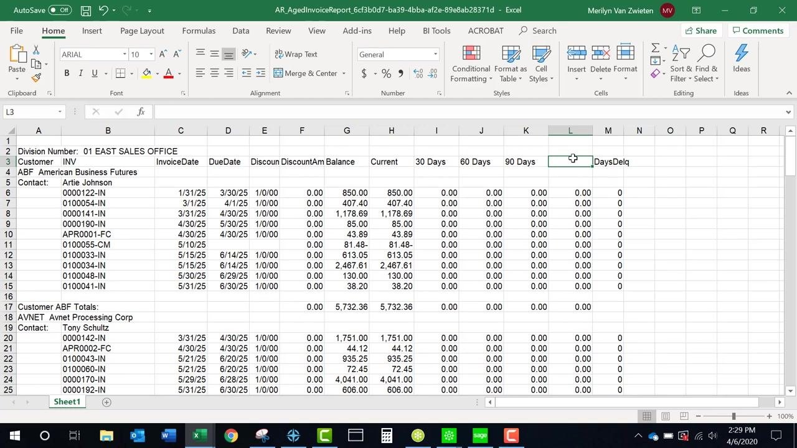The image size is (797, 448).
Task: Click Increase Decimal icon
Action: [418, 73]
